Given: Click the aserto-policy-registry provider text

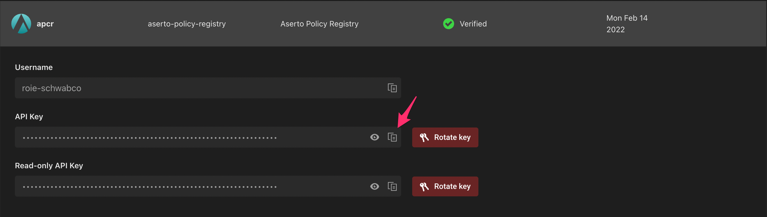Looking at the screenshot, I should [187, 24].
